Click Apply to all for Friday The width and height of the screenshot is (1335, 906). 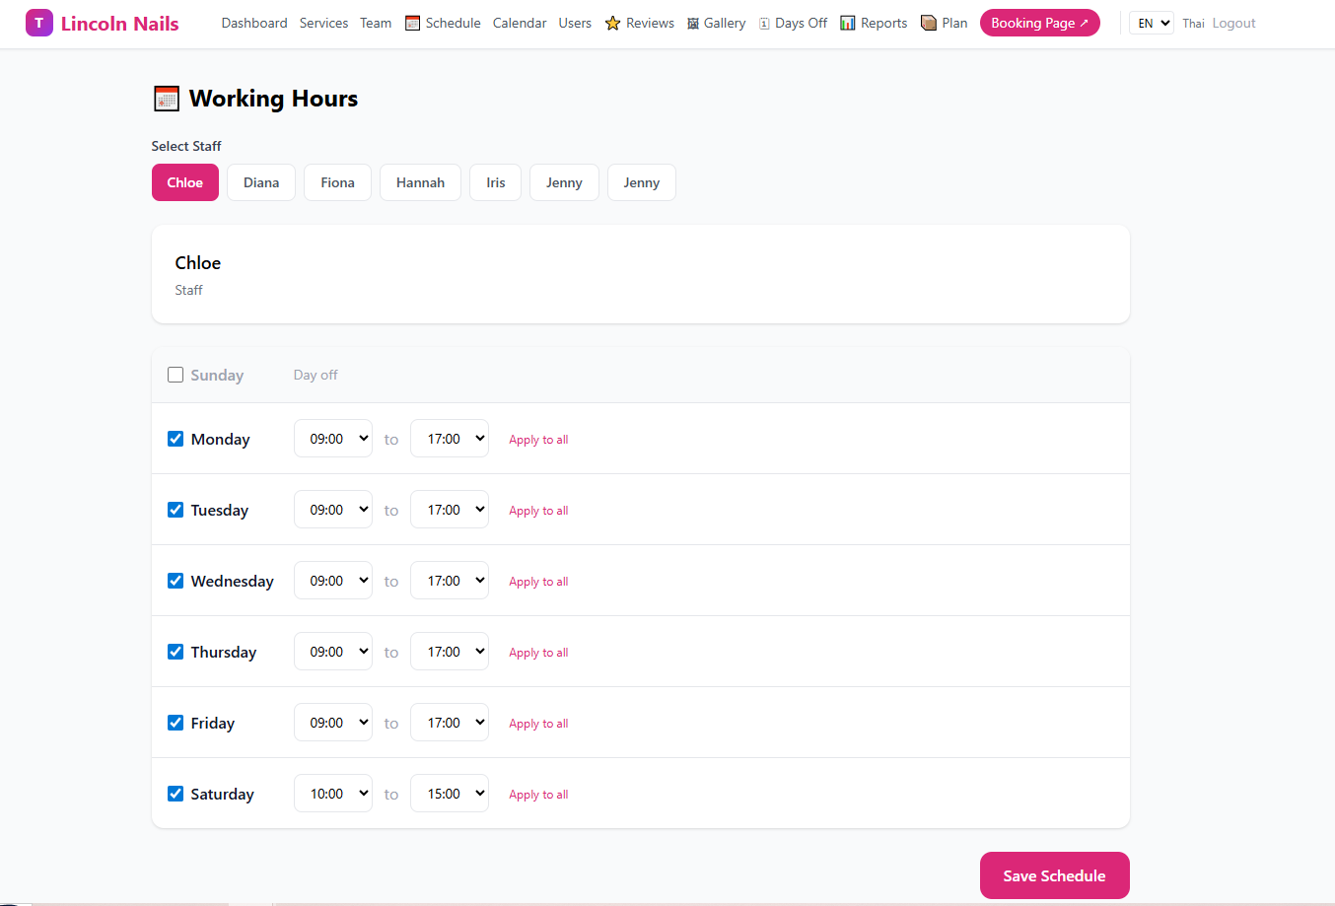538,724
